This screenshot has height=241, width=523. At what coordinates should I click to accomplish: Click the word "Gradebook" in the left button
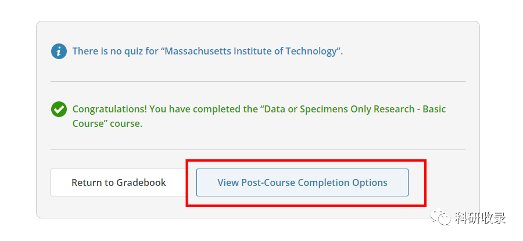[141, 182]
